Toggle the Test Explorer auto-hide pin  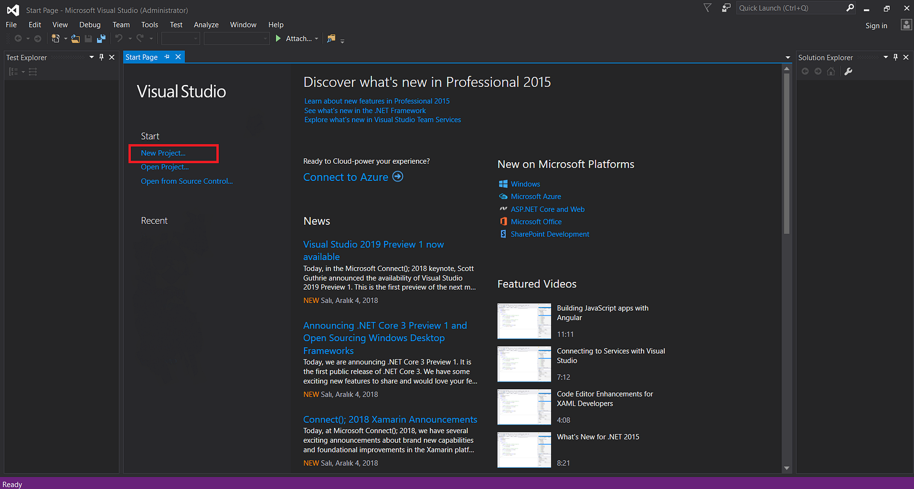[102, 57]
